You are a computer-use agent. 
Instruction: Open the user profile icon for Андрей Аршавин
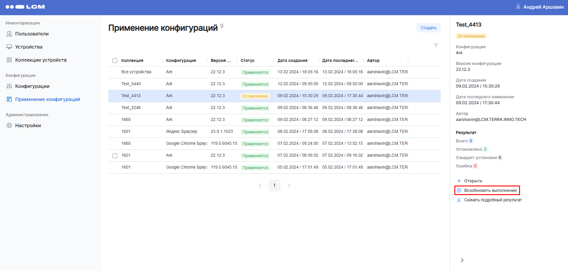(x=518, y=7)
